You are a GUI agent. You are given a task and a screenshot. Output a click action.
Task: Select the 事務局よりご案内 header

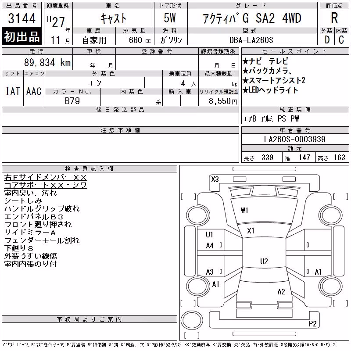pos(90,319)
